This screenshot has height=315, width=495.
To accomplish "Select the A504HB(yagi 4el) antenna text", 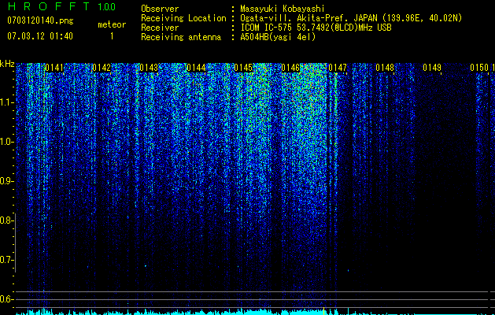I will pyautogui.click(x=278, y=37).
